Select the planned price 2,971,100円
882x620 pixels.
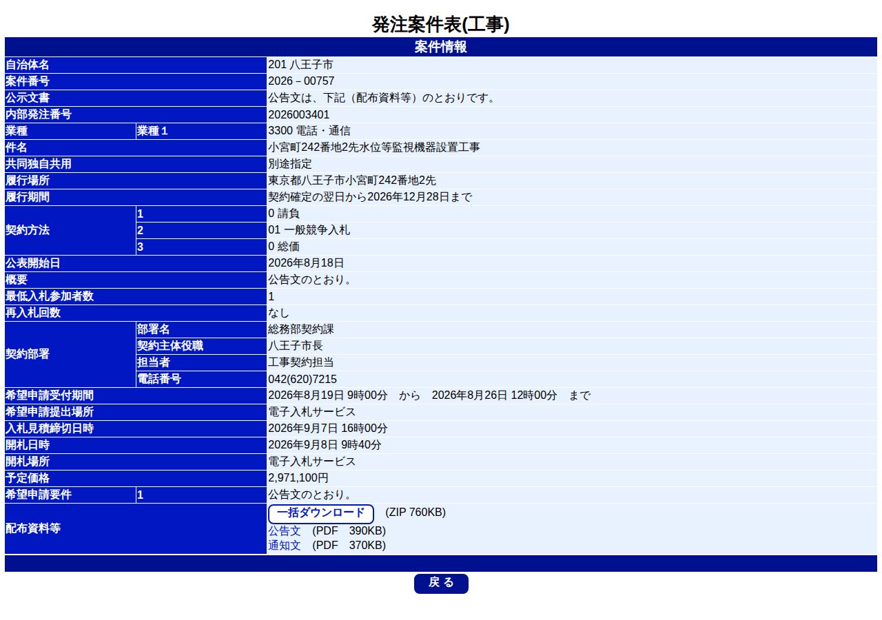point(298,478)
